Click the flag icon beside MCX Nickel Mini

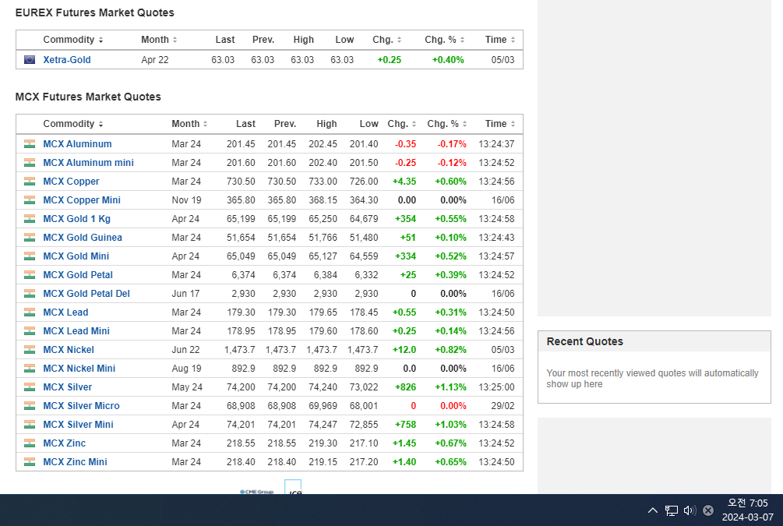[30, 368]
